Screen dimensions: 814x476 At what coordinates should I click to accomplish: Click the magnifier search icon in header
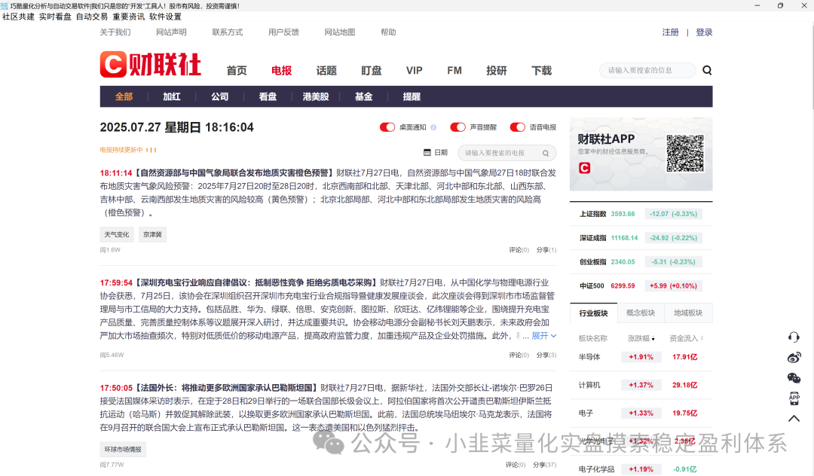707,70
